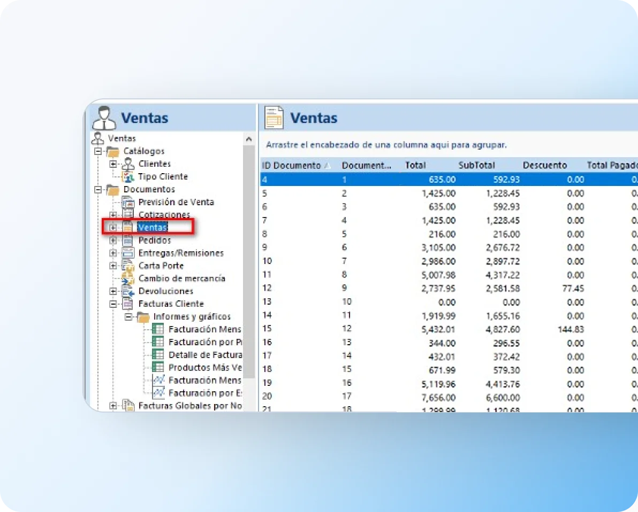Collapse the Informes y gráficos folder
This screenshot has width=638, height=512.
click(128, 316)
